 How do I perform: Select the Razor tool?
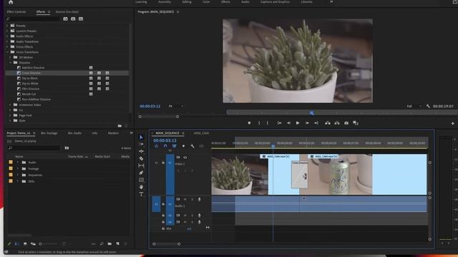(x=141, y=158)
